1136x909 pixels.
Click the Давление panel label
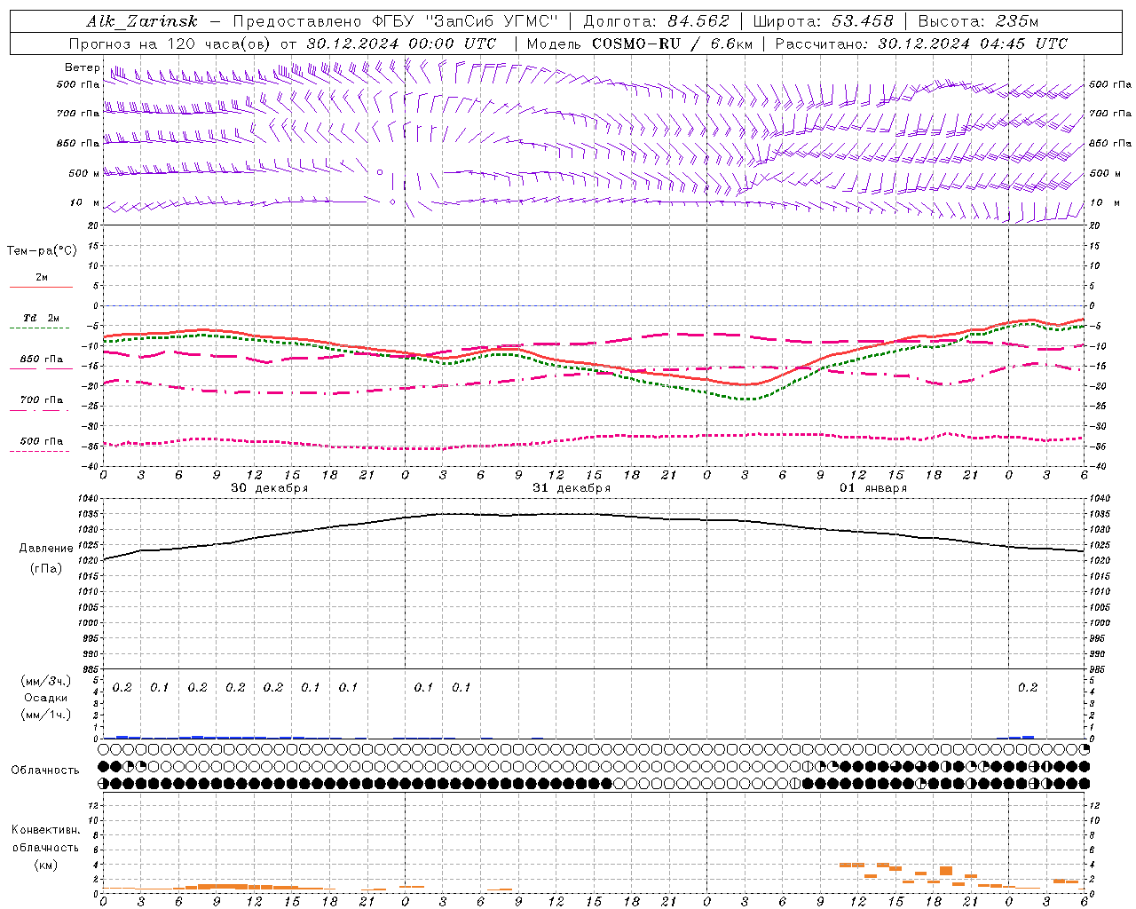point(46,549)
